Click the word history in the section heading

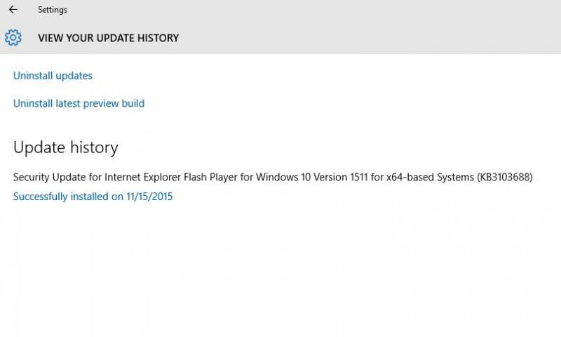tap(94, 147)
